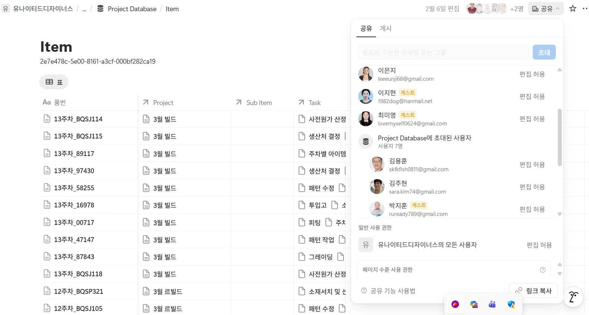Switch to the 게시 tab
Viewport: 589px width, 315px height.
click(386, 28)
